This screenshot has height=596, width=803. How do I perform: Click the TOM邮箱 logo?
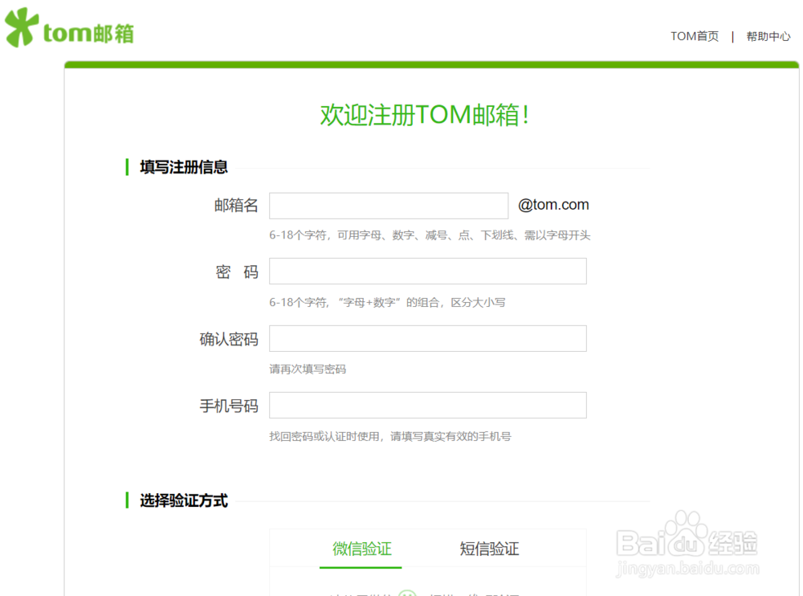70,28
